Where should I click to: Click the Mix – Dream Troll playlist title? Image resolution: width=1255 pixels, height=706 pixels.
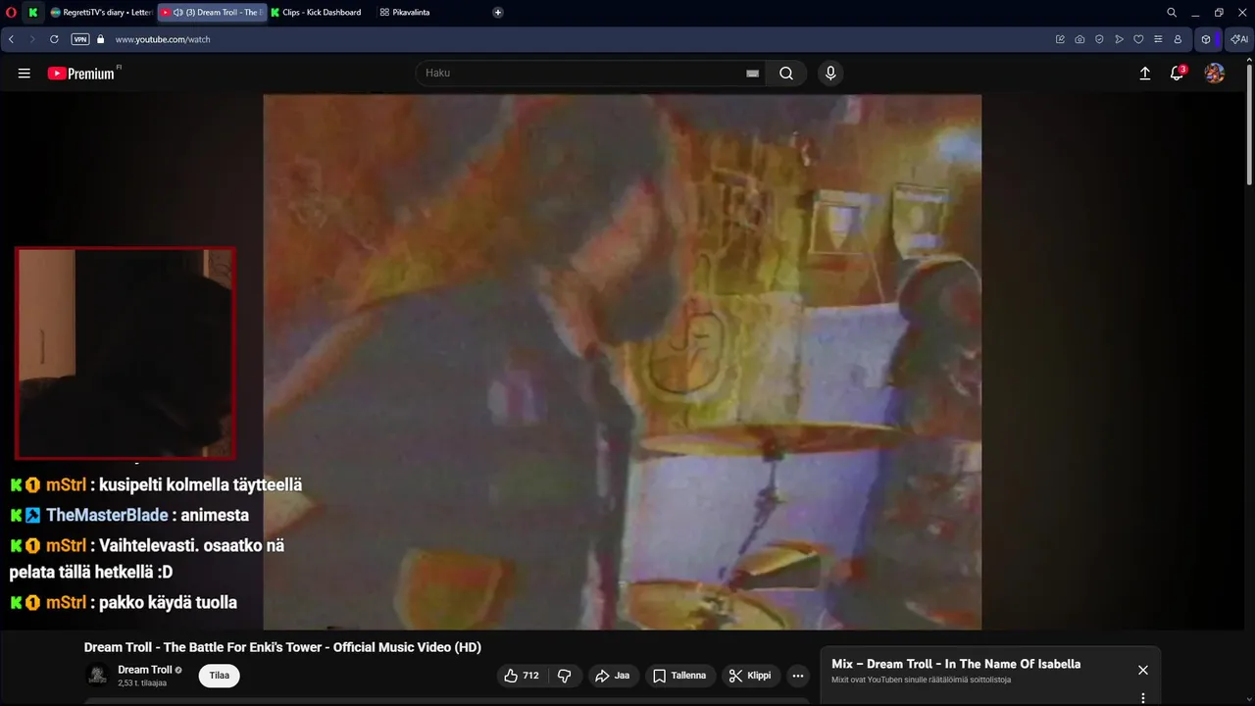[956, 664]
